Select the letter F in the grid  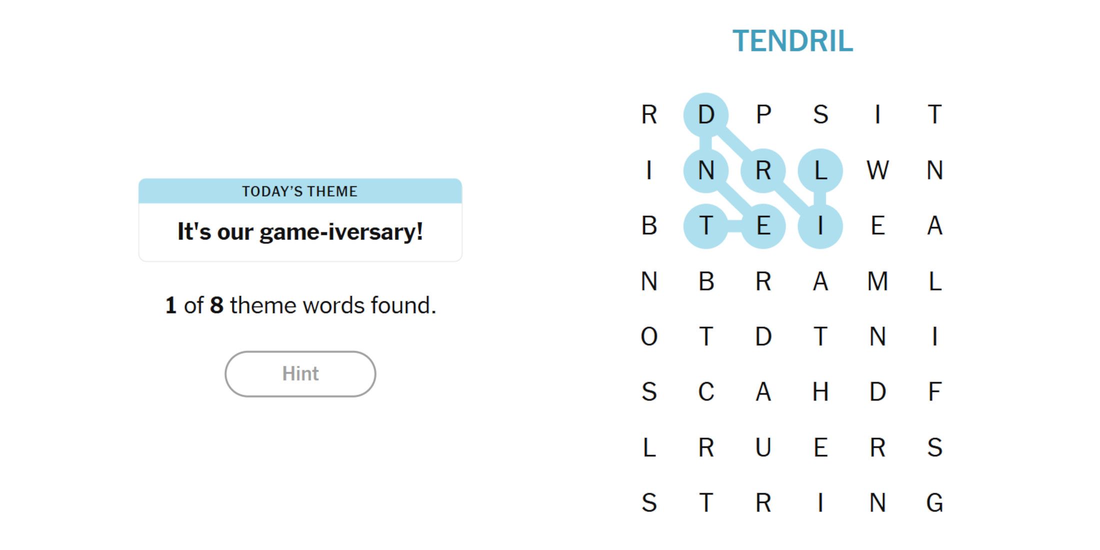[x=934, y=392]
